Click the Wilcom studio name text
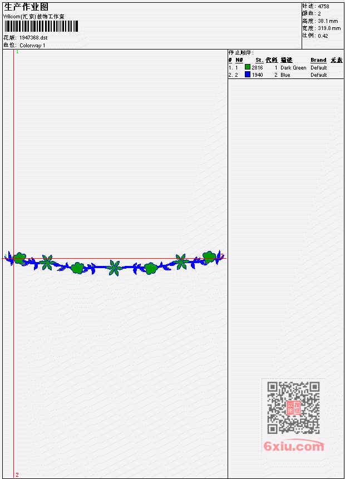 pyautogui.click(x=34, y=17)
